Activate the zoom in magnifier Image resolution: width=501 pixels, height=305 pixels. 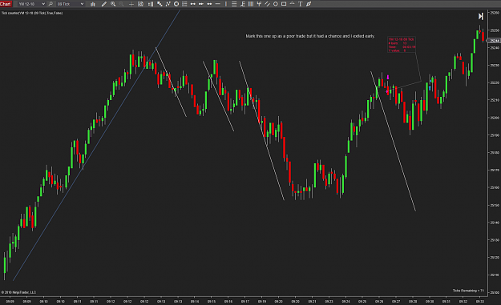113,4
